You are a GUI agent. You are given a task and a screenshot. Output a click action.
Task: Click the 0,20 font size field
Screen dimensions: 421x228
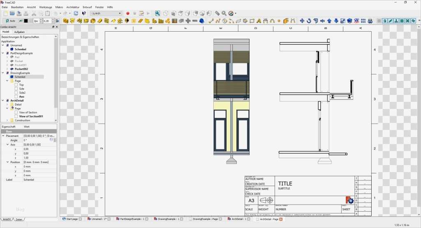(x=47, y=21)
